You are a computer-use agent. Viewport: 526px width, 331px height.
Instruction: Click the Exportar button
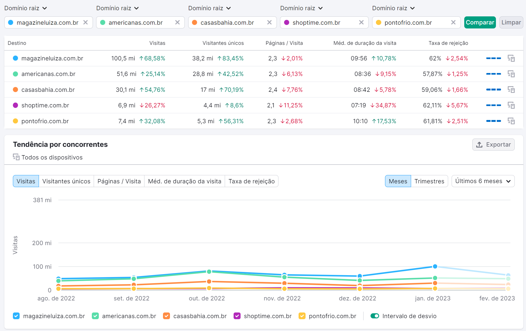493,145
